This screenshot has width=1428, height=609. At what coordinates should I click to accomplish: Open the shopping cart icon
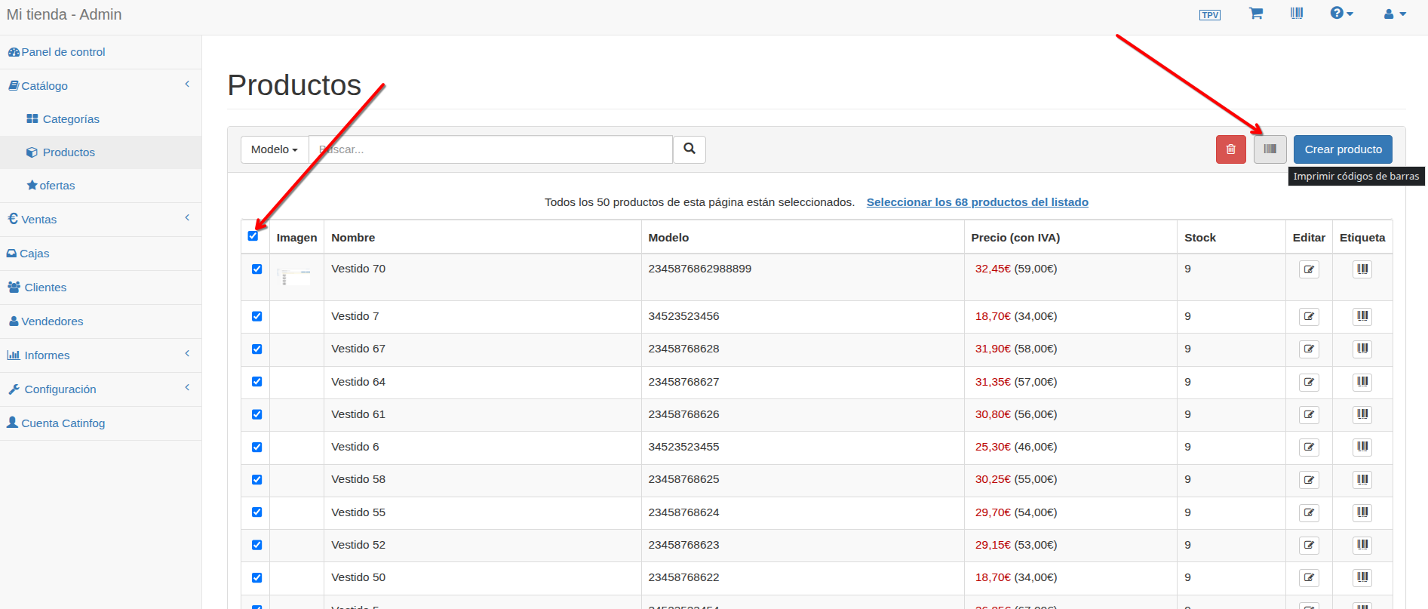[x=1255, y=14]
